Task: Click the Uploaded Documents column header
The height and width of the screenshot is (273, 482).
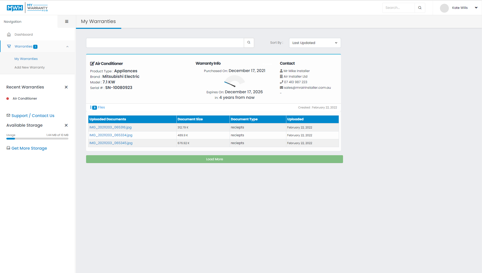Action: 132,119
